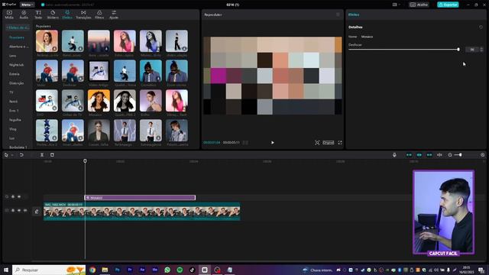
Task: Choose the Mosaico effect thumbnail with orange background
Action: pos(99,101)
